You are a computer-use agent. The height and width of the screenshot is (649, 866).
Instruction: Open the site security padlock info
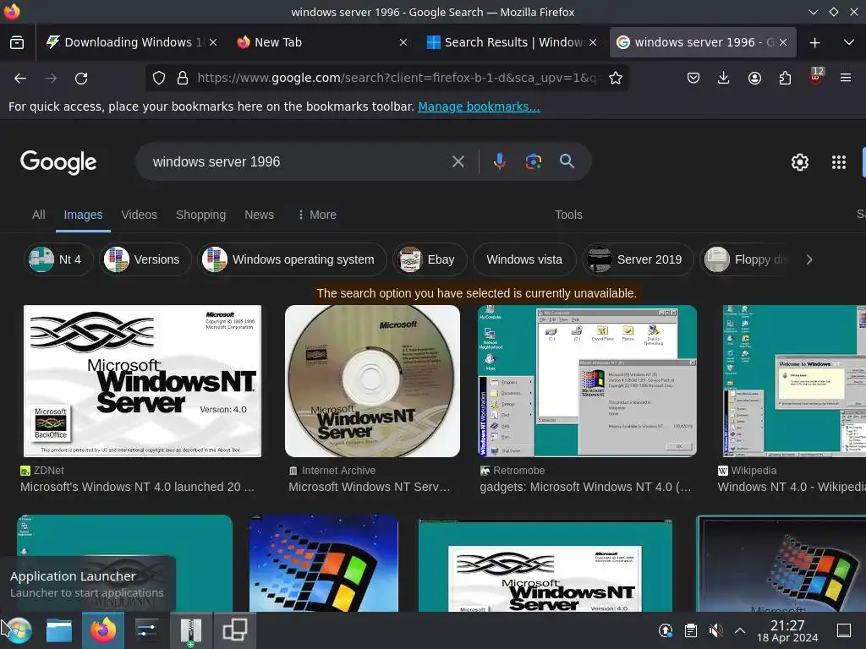[183, 79]
